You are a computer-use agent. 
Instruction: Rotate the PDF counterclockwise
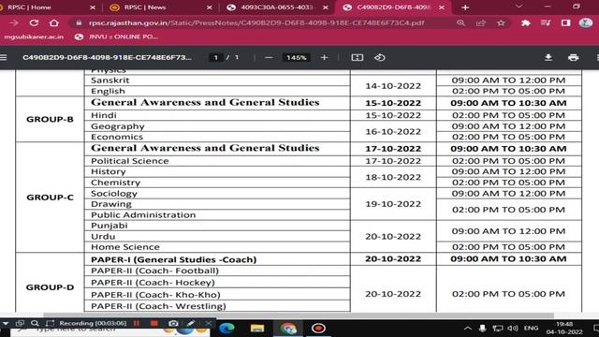[379, 57]
